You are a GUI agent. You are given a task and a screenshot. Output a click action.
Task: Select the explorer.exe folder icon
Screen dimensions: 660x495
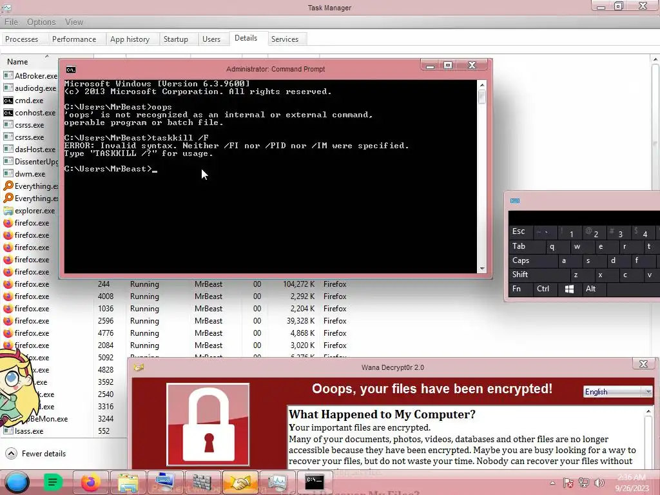[8, 211]
